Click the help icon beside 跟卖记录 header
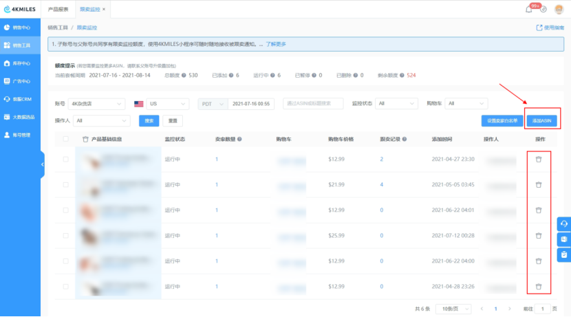Image resolution: width=571 pixels, height=317 pixels. 405,139
